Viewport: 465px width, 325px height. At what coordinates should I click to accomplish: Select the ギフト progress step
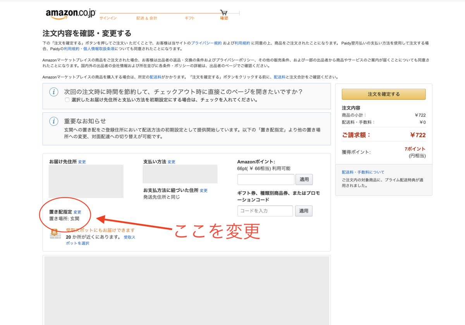[189, 18]
